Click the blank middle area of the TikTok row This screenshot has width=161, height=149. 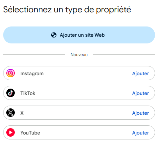[84, 93]
